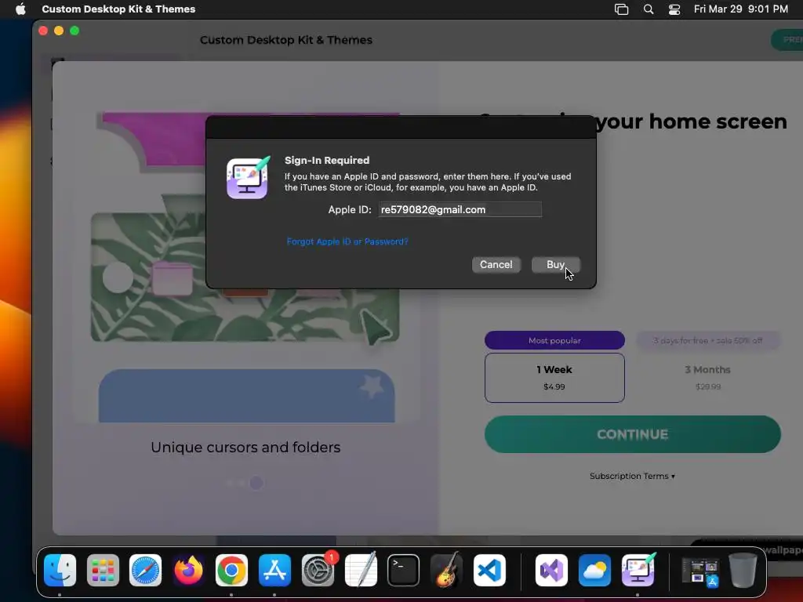Zoom the window with the green button
The height and width of the screenshot is (602, 803).
[x=74, y=31]
